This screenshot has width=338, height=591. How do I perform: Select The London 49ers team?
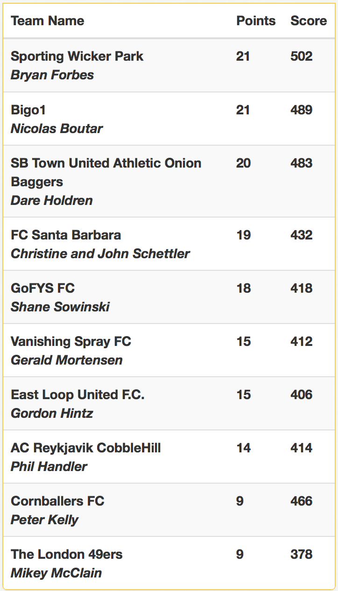point(67,554)
